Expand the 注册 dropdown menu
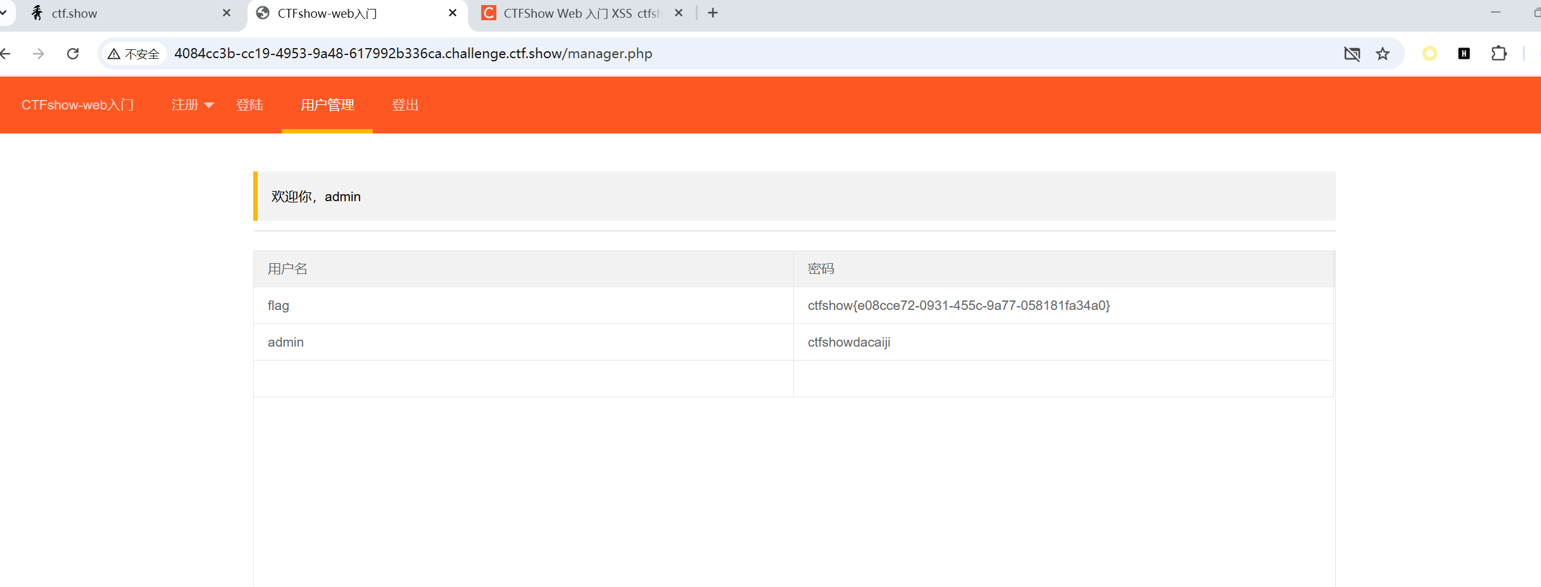1541x587 pixels. [192, 105]
